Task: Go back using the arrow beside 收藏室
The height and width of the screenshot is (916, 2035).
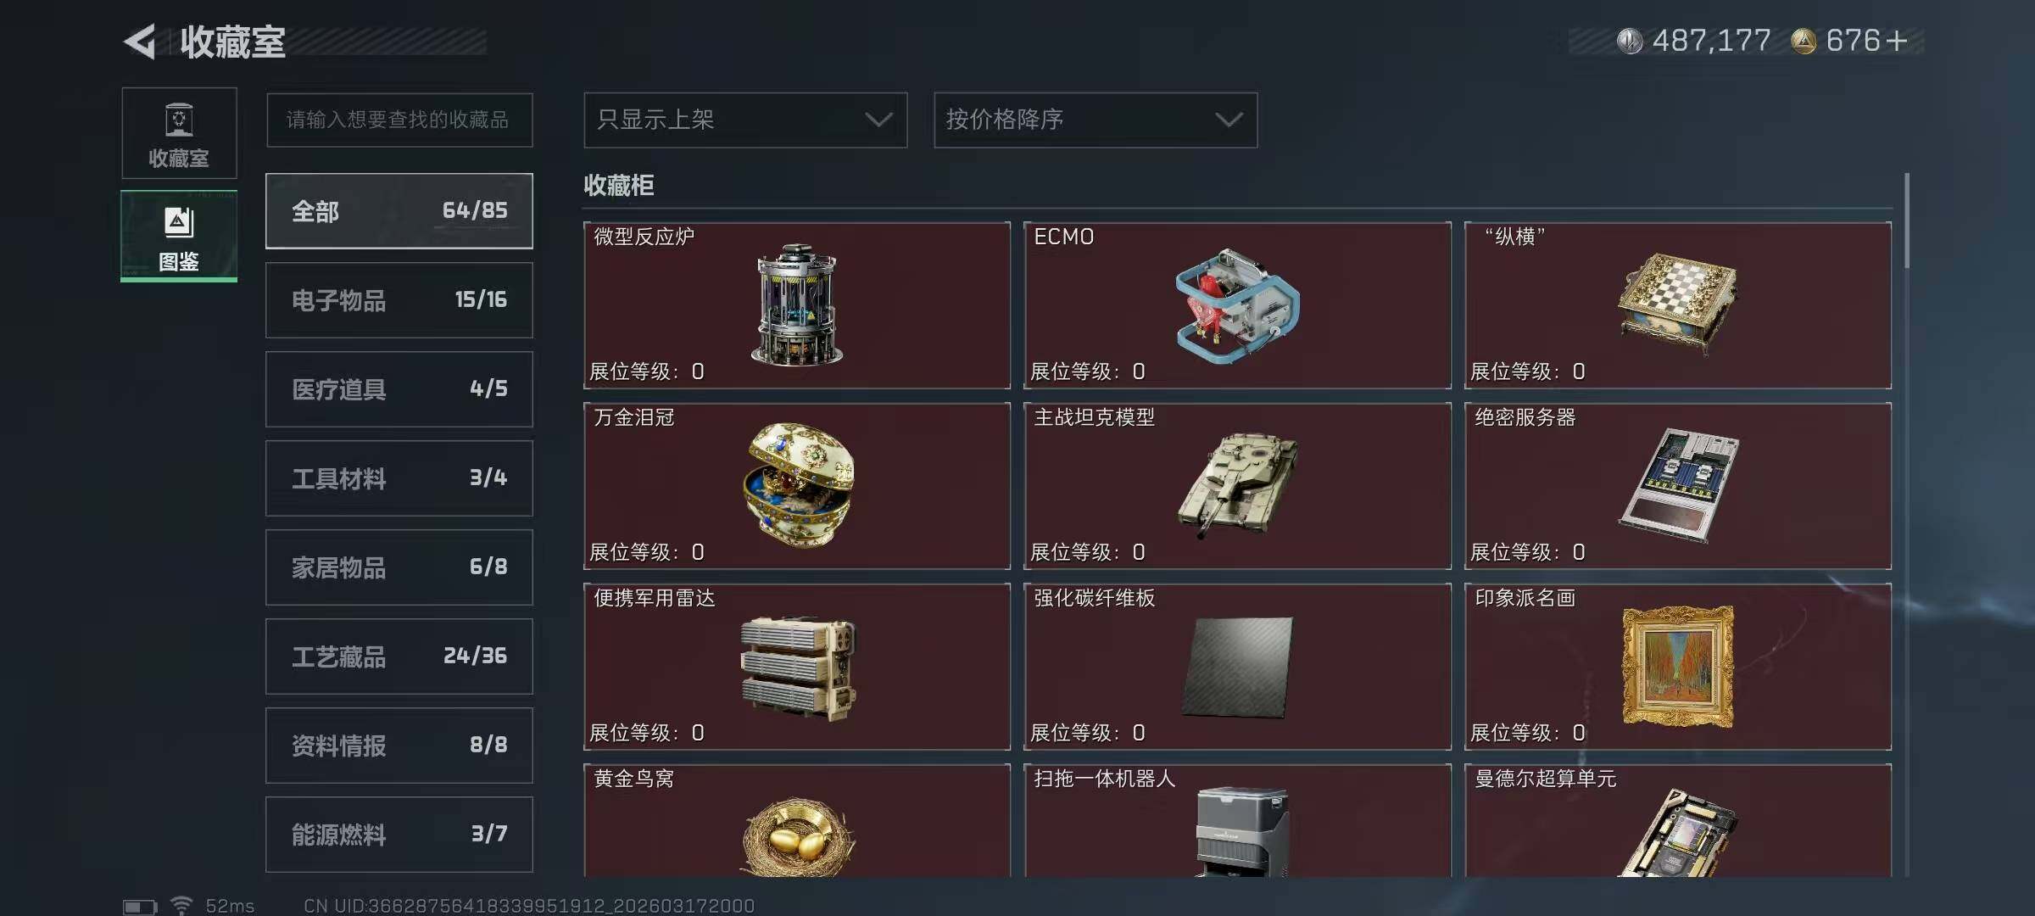Action: coord(141,42)
